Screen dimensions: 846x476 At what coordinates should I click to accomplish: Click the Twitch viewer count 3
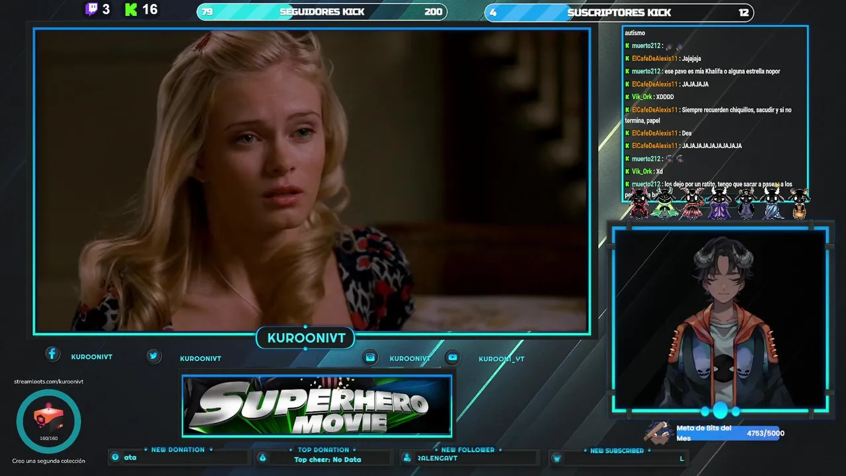coord(106,9)
